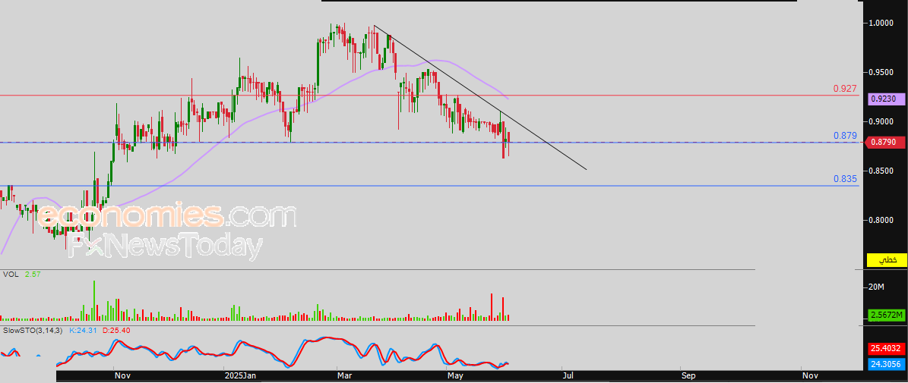Viewport: 908px width, 383px height.
Task: Click the 0.9000 price axis label
Action: tap(881, 122)
